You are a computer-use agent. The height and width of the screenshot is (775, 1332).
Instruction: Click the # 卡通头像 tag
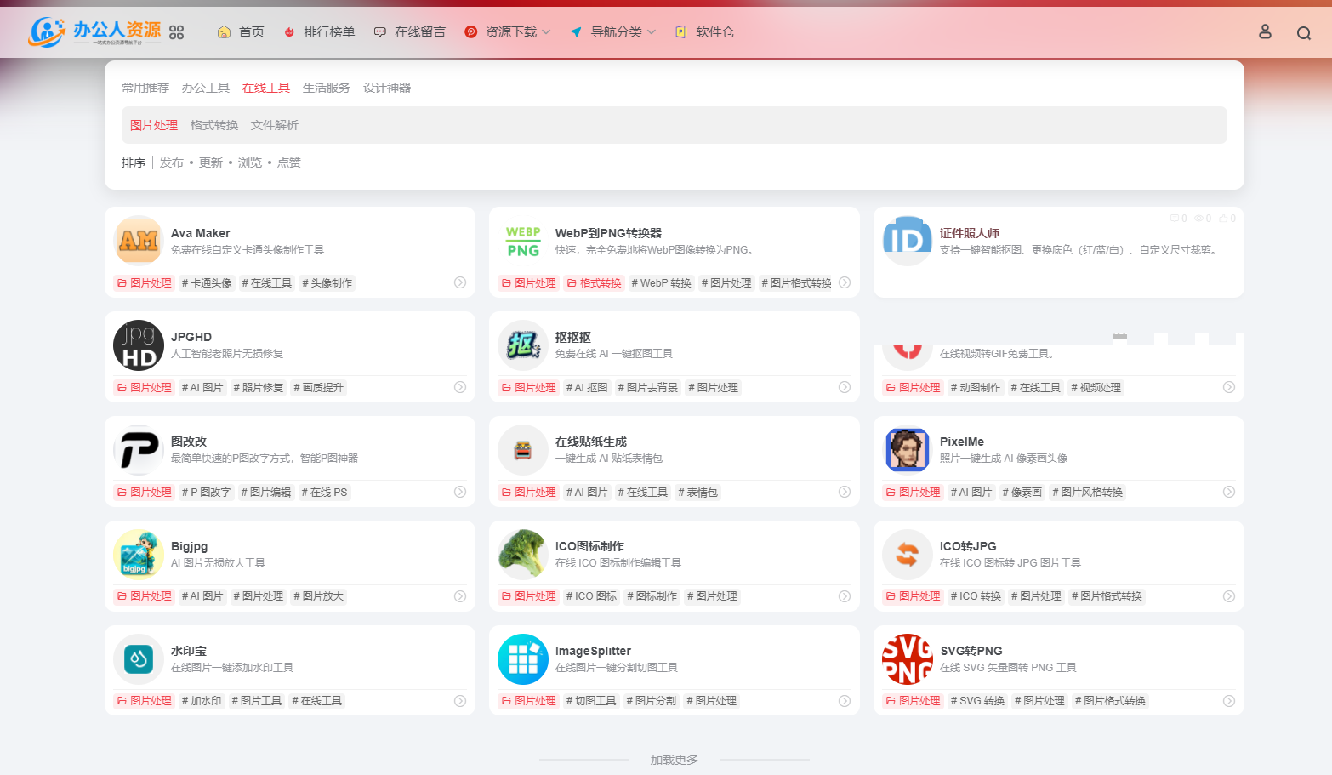click(x=207, y=283)
